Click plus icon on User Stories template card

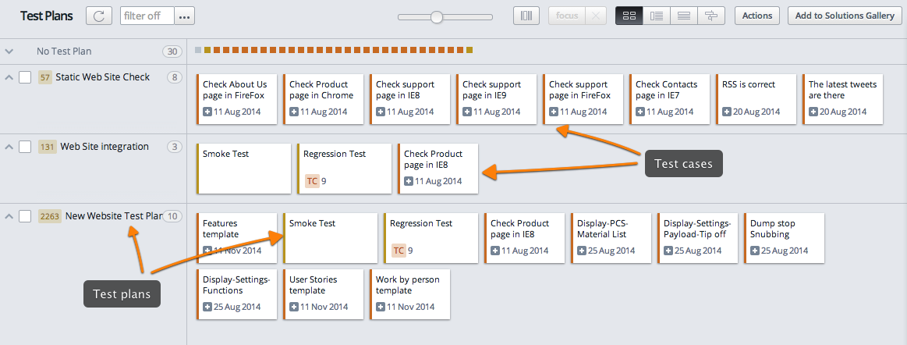click(x=294, y=307)
